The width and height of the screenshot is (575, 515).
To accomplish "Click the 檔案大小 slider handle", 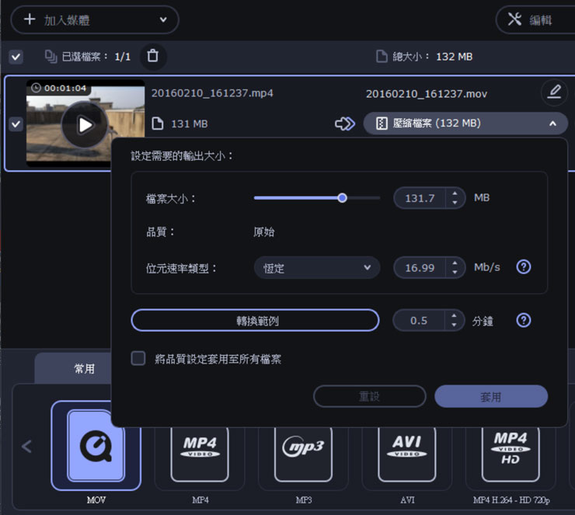I will (x=342, y=198).
